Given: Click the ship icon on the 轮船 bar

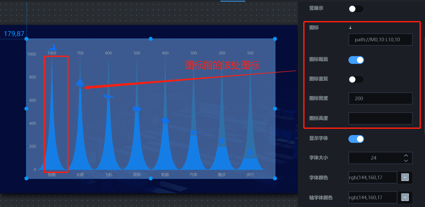Looking at the screenshot, I should (165, 120).
